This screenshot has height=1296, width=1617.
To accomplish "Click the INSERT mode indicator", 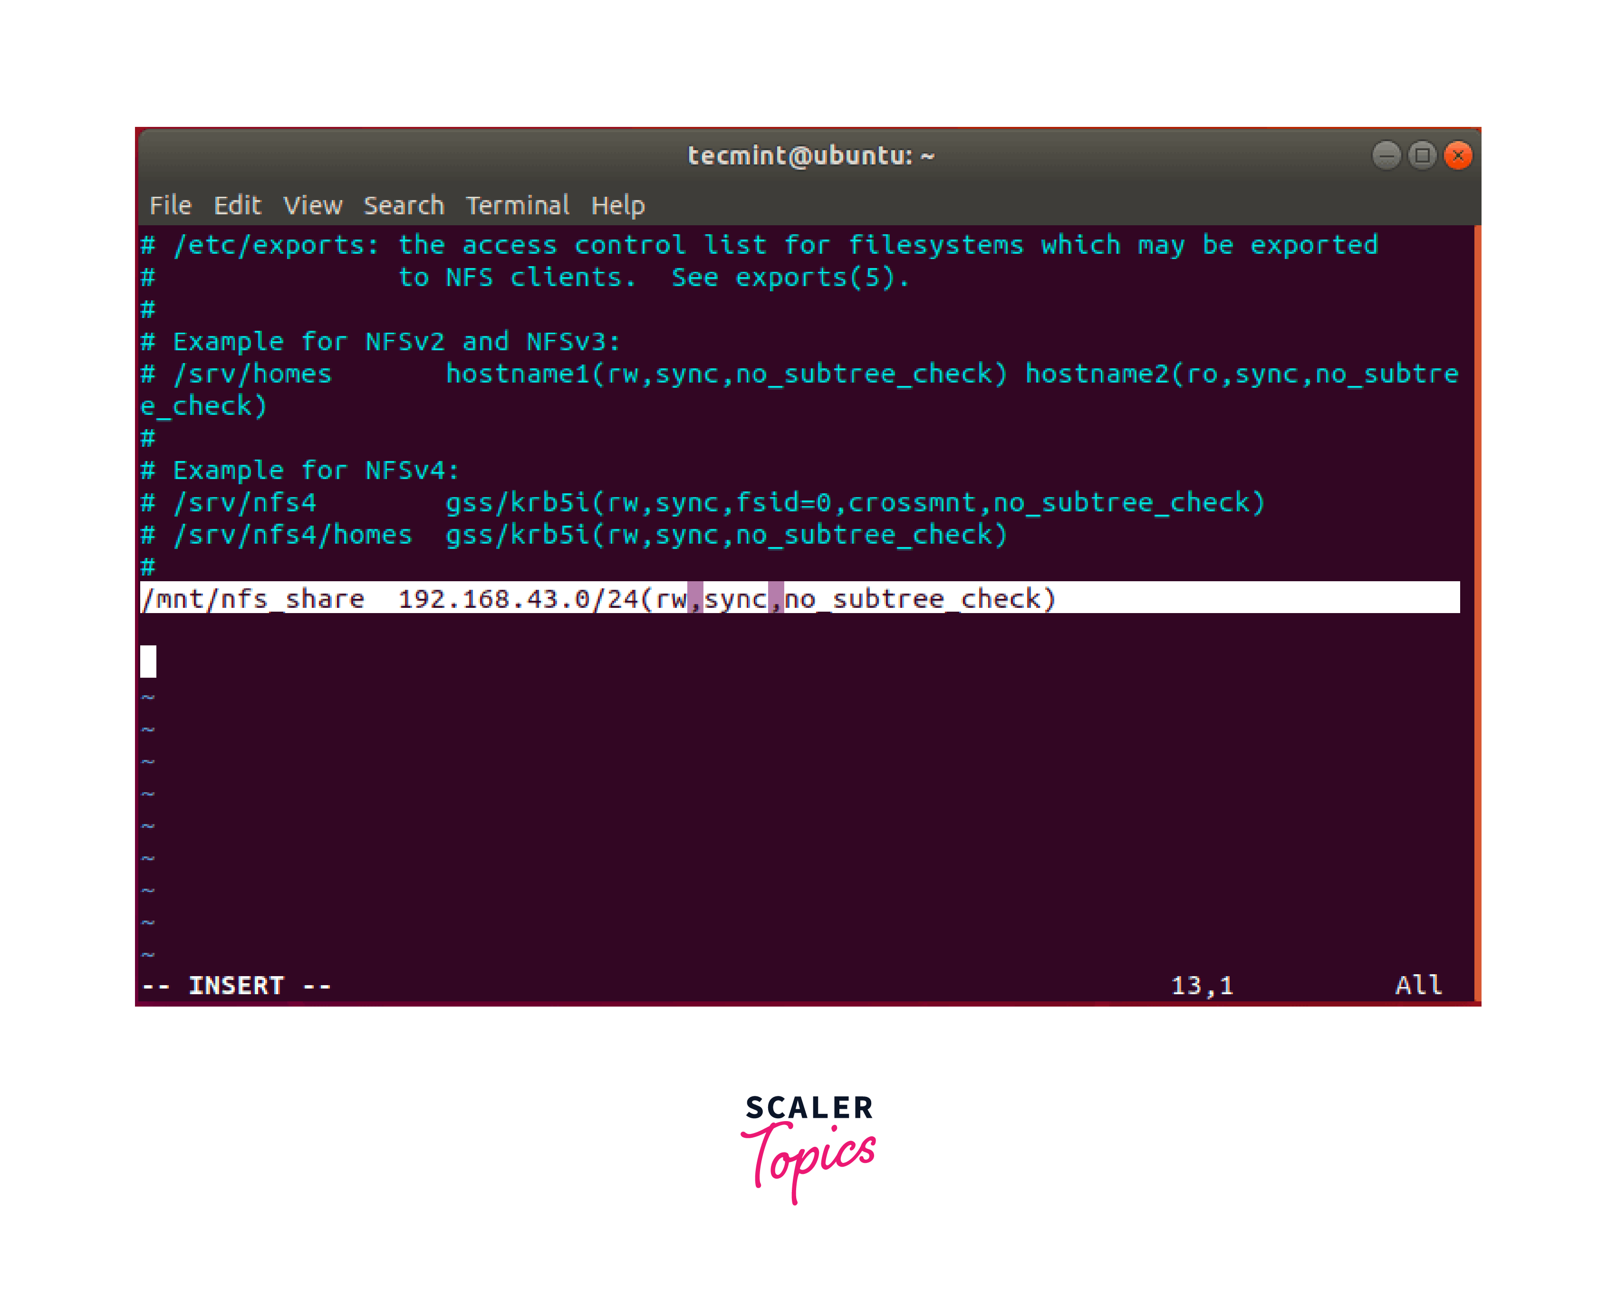I will coord(236,985).
